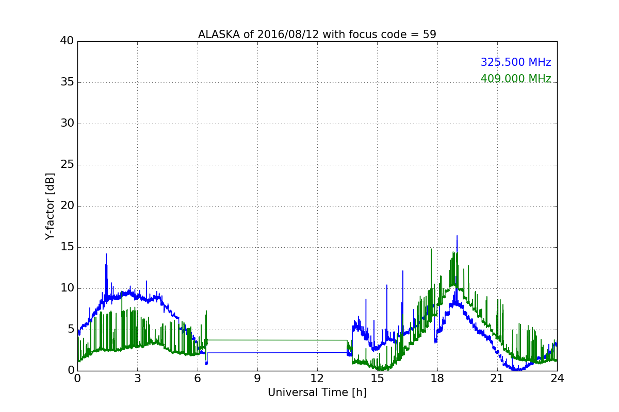Click the x-axis tick label 9
This screenshot has width=619, height=412.
[257, 378]
